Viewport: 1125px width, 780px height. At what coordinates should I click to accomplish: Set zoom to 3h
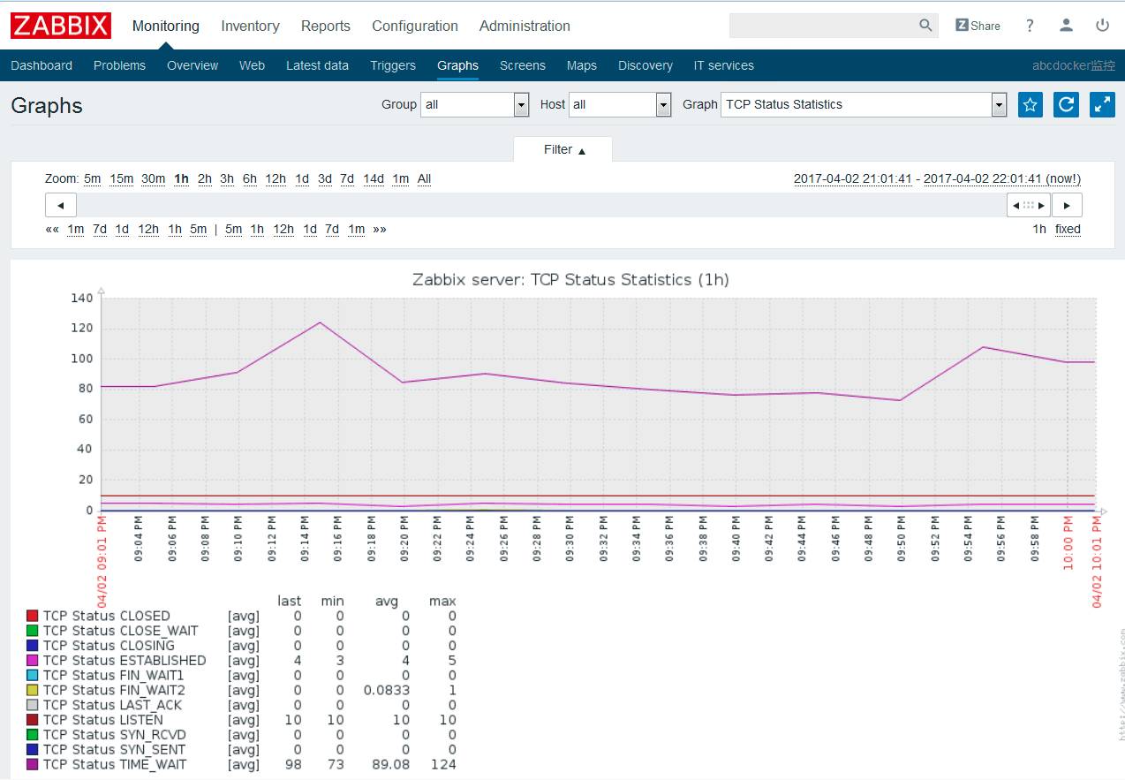coord(227,178)
